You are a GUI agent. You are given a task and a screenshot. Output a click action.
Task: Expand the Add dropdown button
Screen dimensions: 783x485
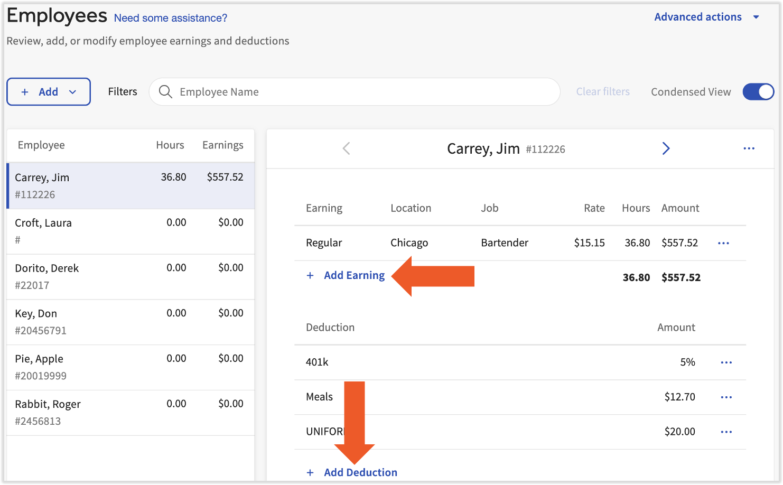click(49, 92)
